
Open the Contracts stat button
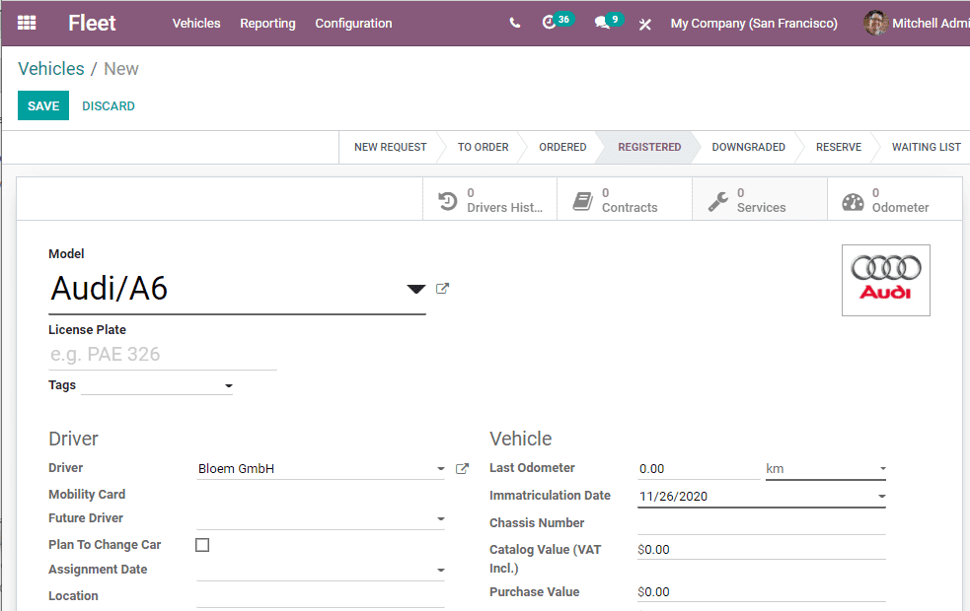(x=625, y=199)
